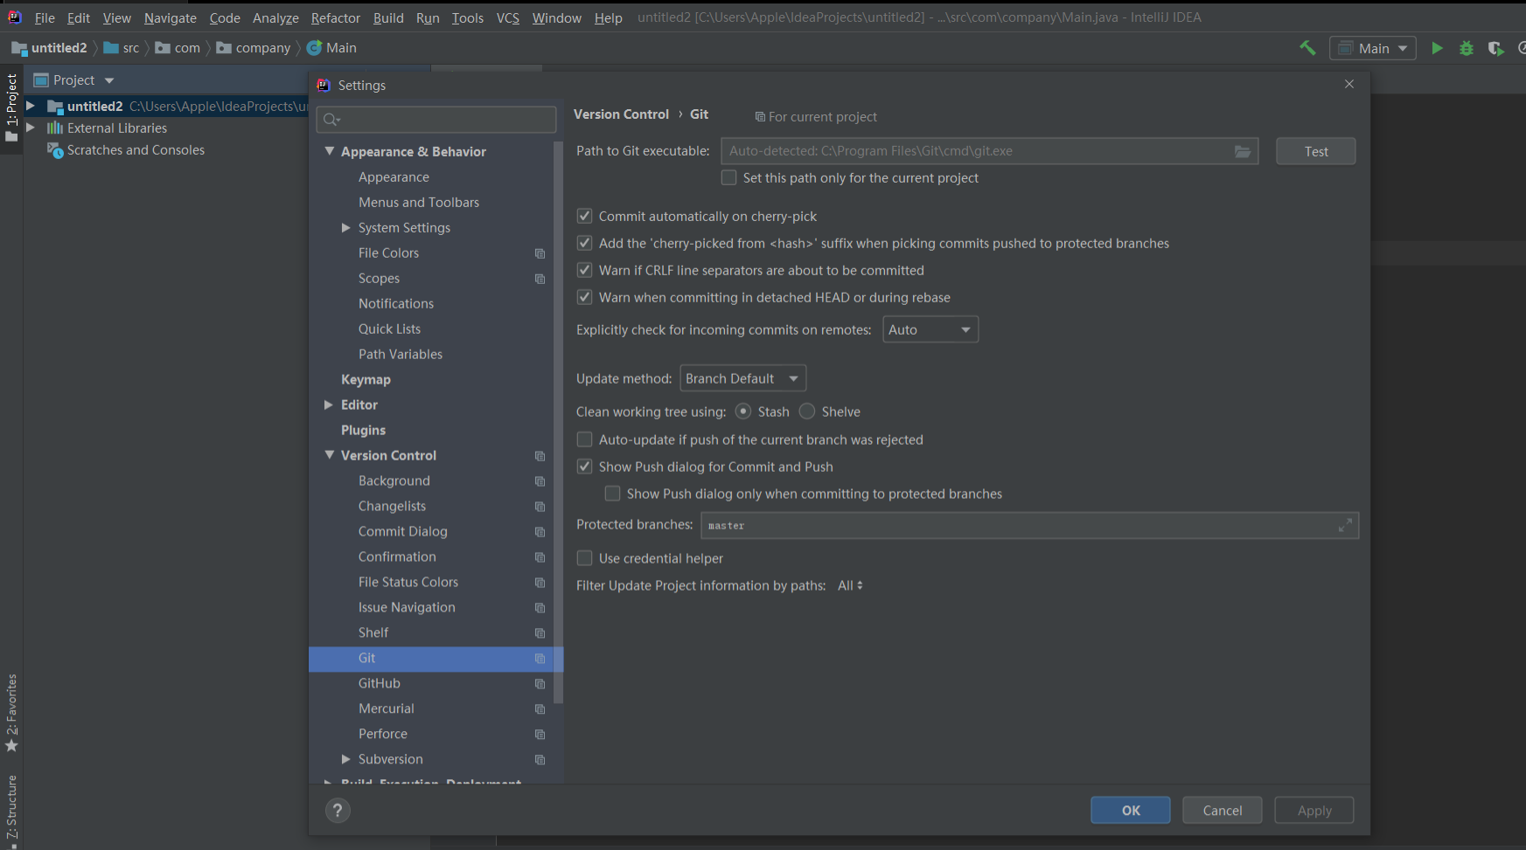Click the Cancel button
The height and width of the screenshot is (850, 1526).
click(x=1223, y=811)
